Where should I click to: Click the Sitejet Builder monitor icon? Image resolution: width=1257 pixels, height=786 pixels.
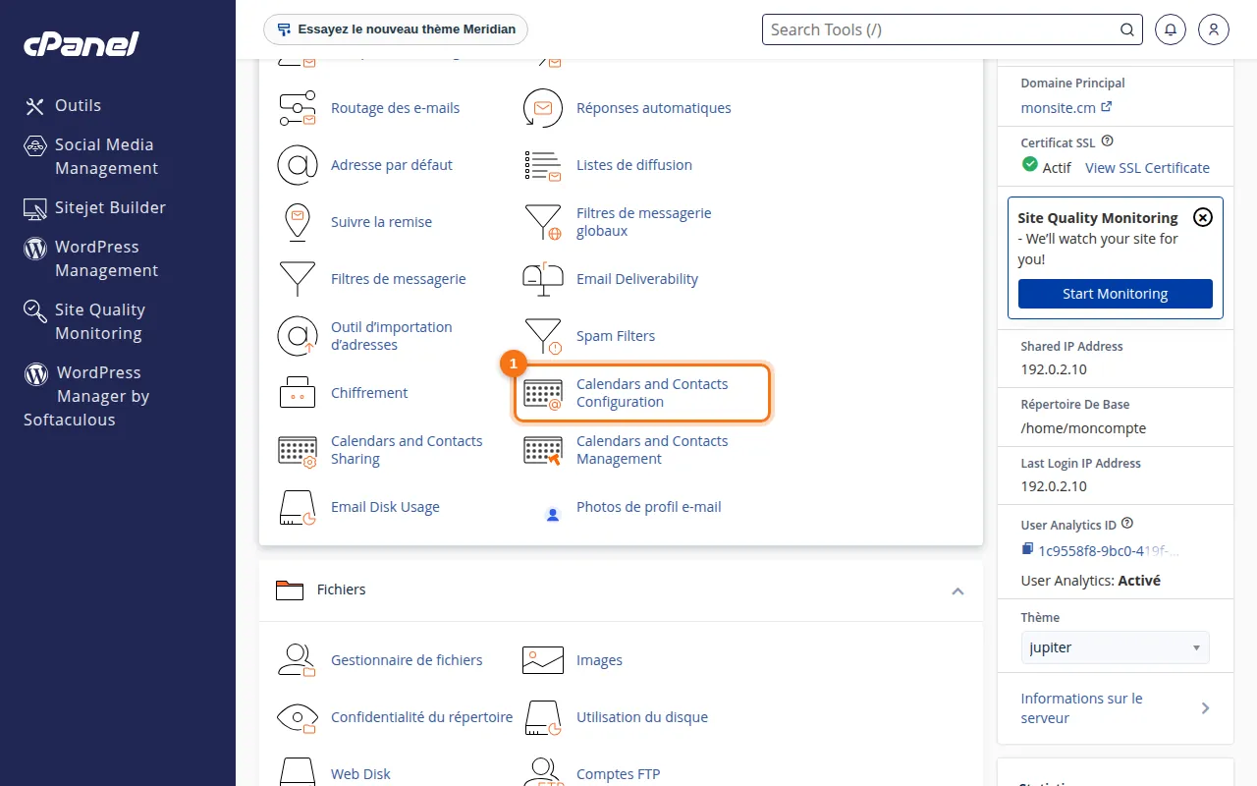[x=35, y=208]
